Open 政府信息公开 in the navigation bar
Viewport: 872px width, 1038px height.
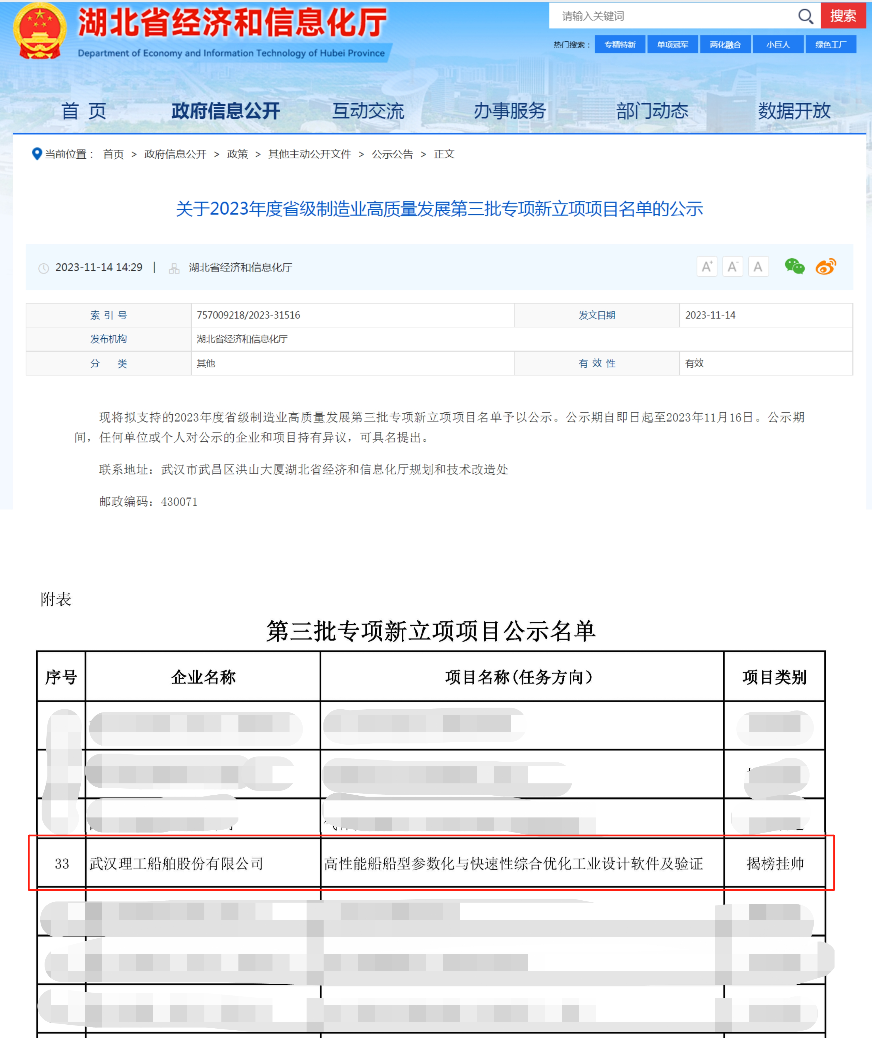pos(225,111)
